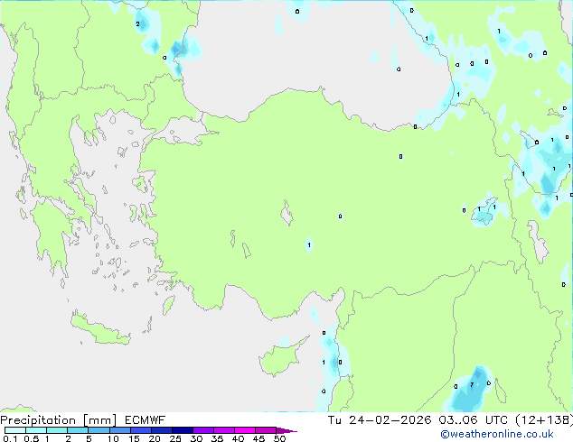The image size is (573, 442).
Task: Click the island of Crete on the map
Action: click(99, 328)
